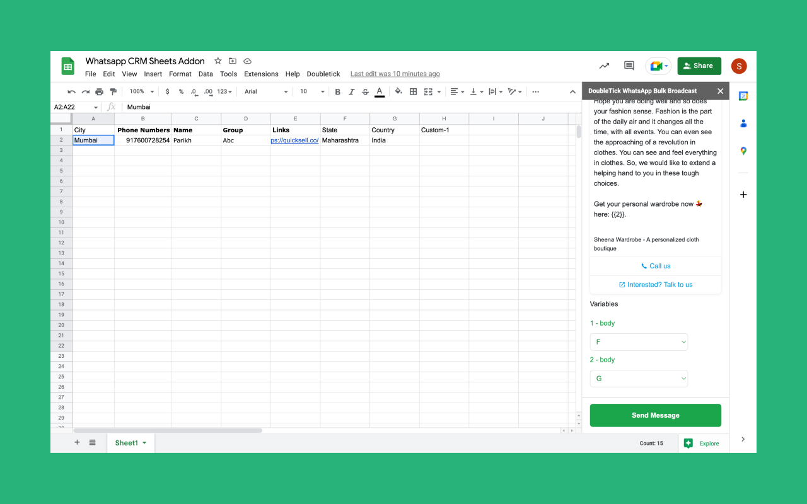Open the comment history icon
This screenshot has height=504, width=807.
point(629,66)
